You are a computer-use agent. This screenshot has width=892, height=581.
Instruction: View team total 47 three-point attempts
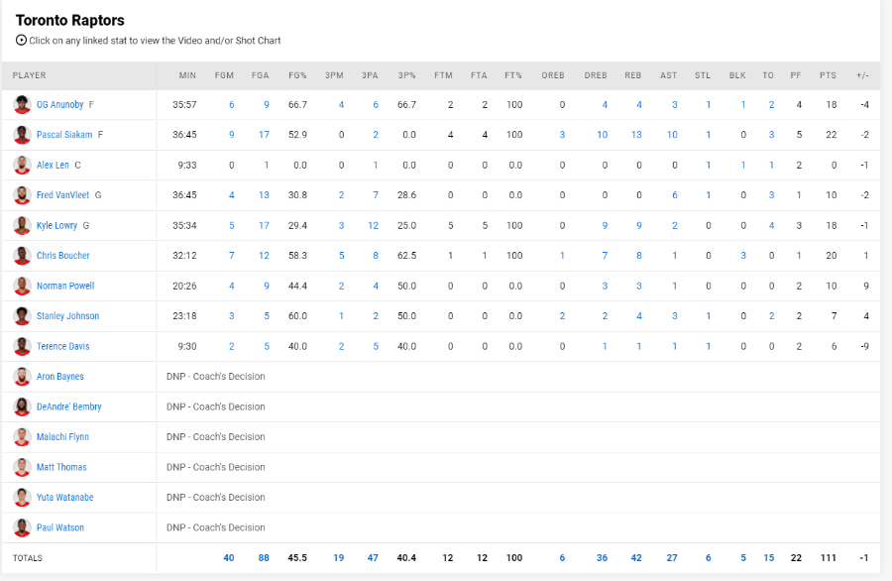(373, 557)
